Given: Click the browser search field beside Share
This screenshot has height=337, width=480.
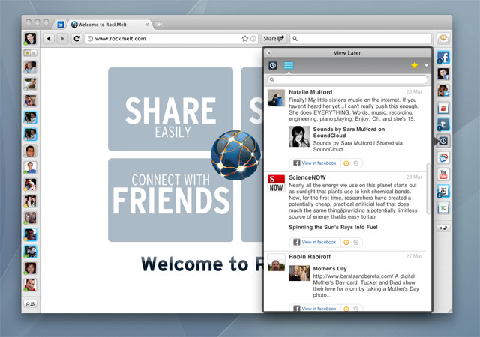Looking at the screenshot, I should [x=360, y=38].
